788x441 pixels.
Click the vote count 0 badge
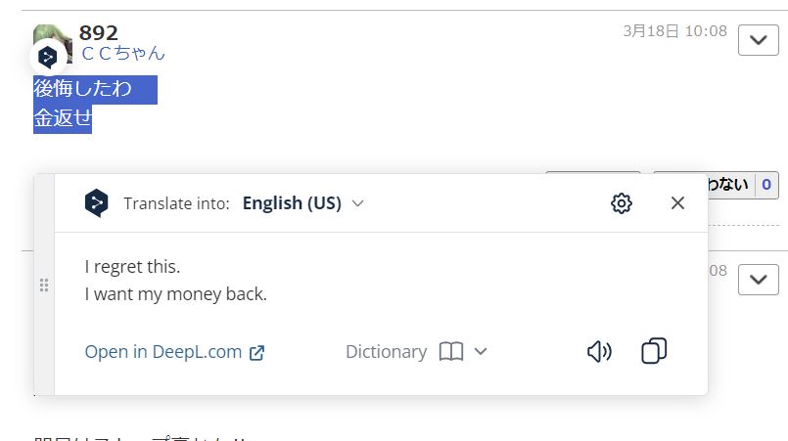[x=766, y=185]
